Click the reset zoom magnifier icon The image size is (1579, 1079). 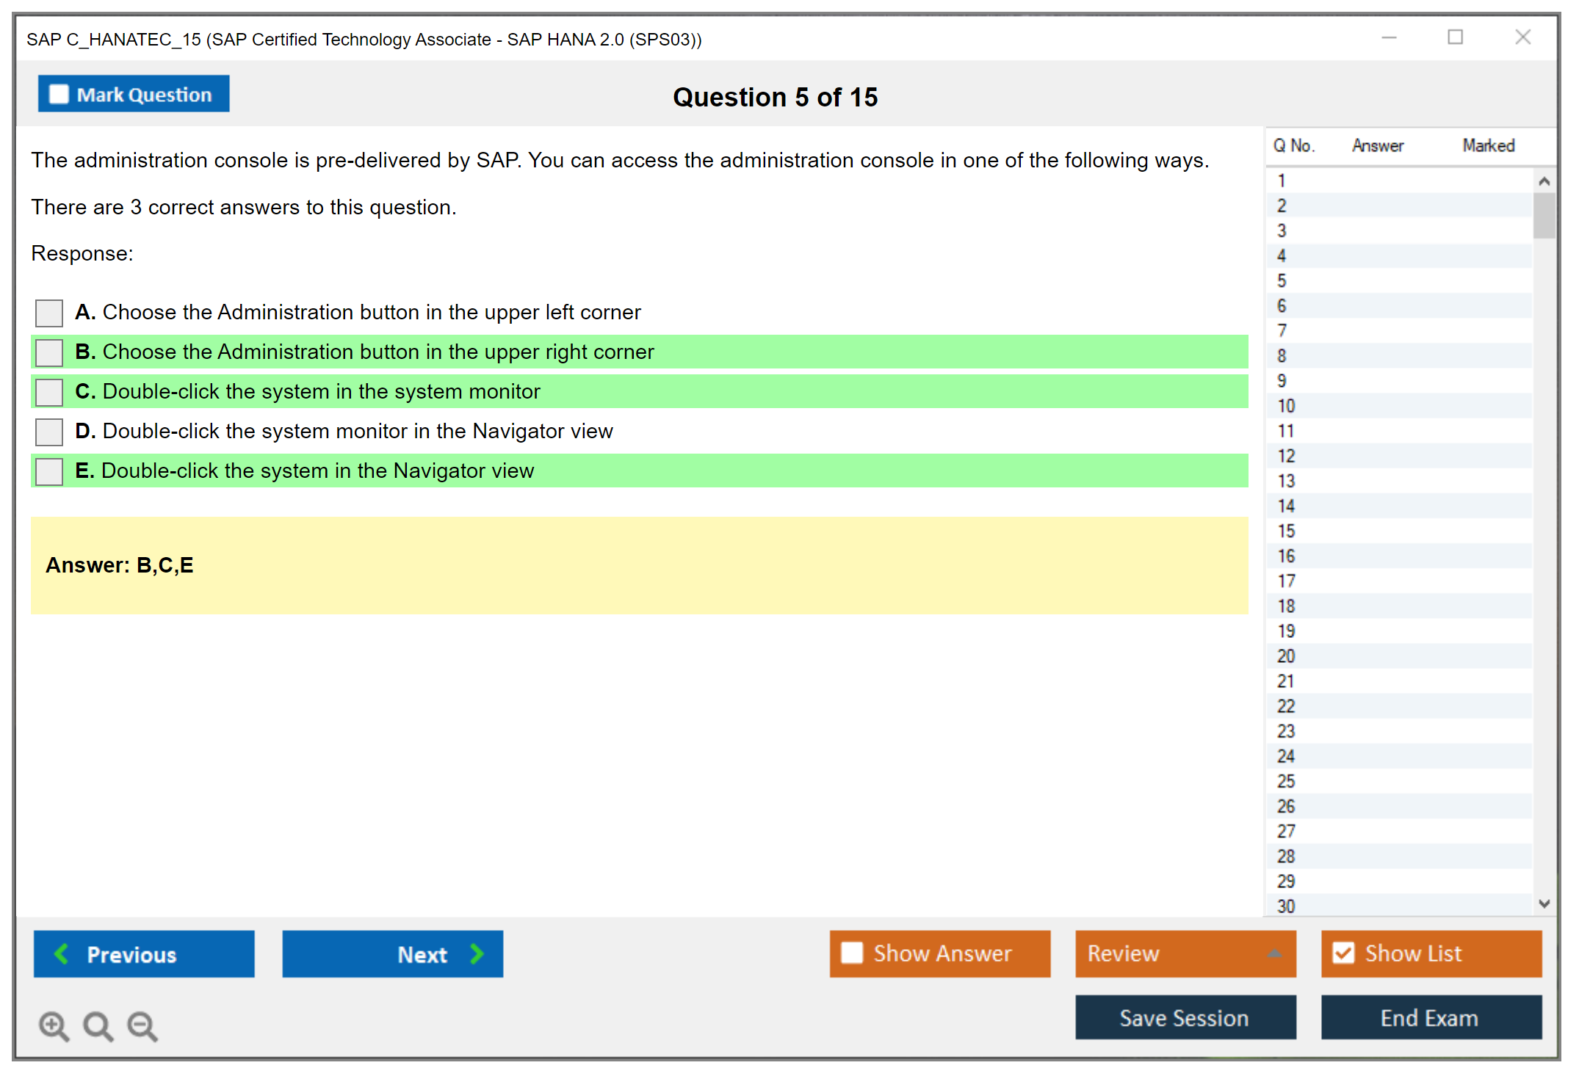point(97,1025)
